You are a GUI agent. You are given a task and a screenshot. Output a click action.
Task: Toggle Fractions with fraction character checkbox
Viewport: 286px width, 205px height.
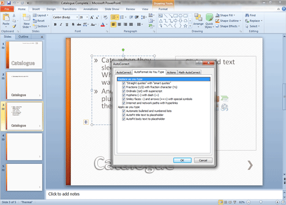[124, 87]
